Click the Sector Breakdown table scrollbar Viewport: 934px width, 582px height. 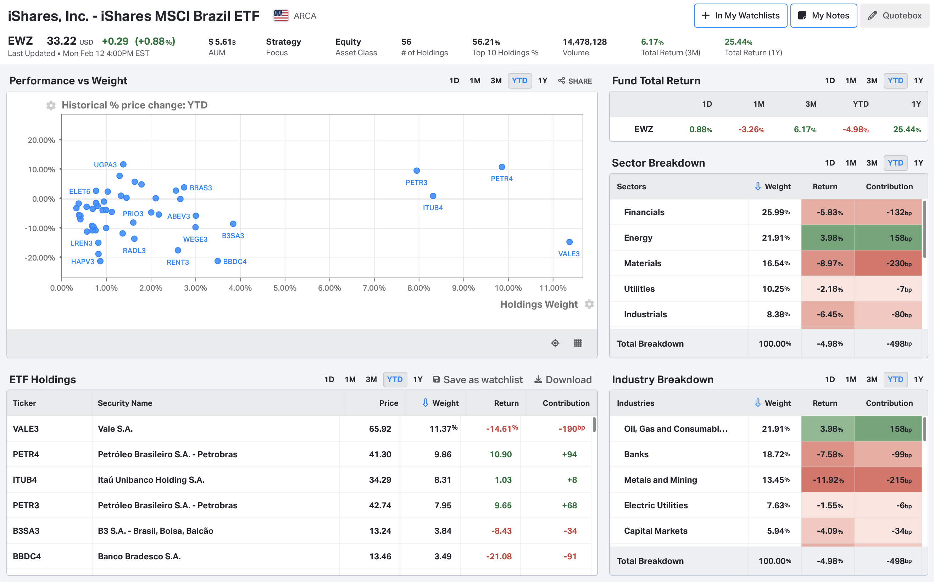(x=924, y=229)
